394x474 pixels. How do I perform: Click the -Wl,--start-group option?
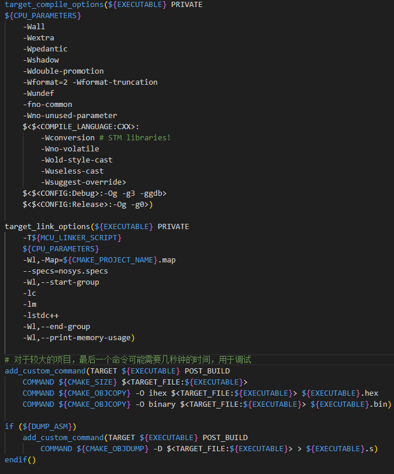click(61, 282)
